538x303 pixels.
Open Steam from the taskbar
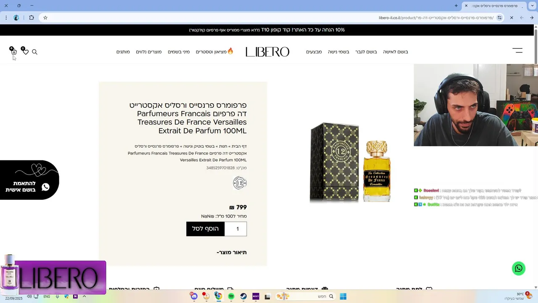[243, 296]
